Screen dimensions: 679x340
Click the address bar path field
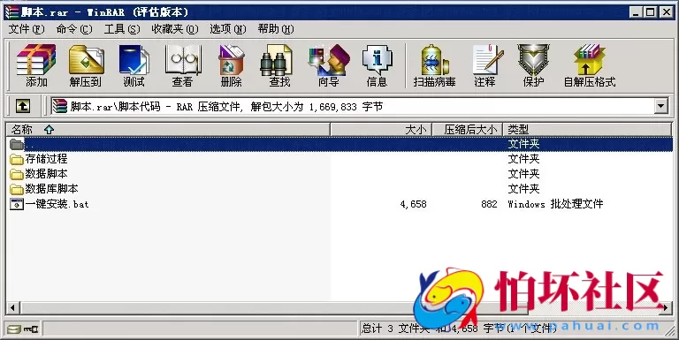[353, 106]
